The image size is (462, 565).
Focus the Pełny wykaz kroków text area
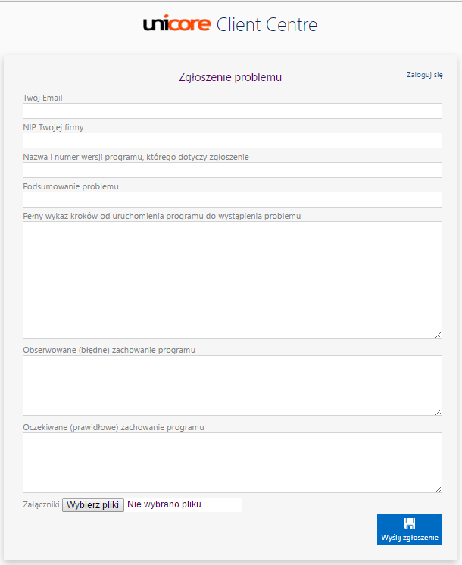pyautogui.click(x=232, y=279)
